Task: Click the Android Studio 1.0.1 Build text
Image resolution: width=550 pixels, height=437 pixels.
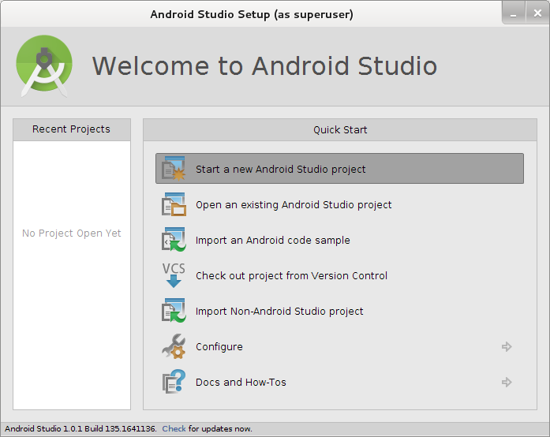Action: coord(80,428)
